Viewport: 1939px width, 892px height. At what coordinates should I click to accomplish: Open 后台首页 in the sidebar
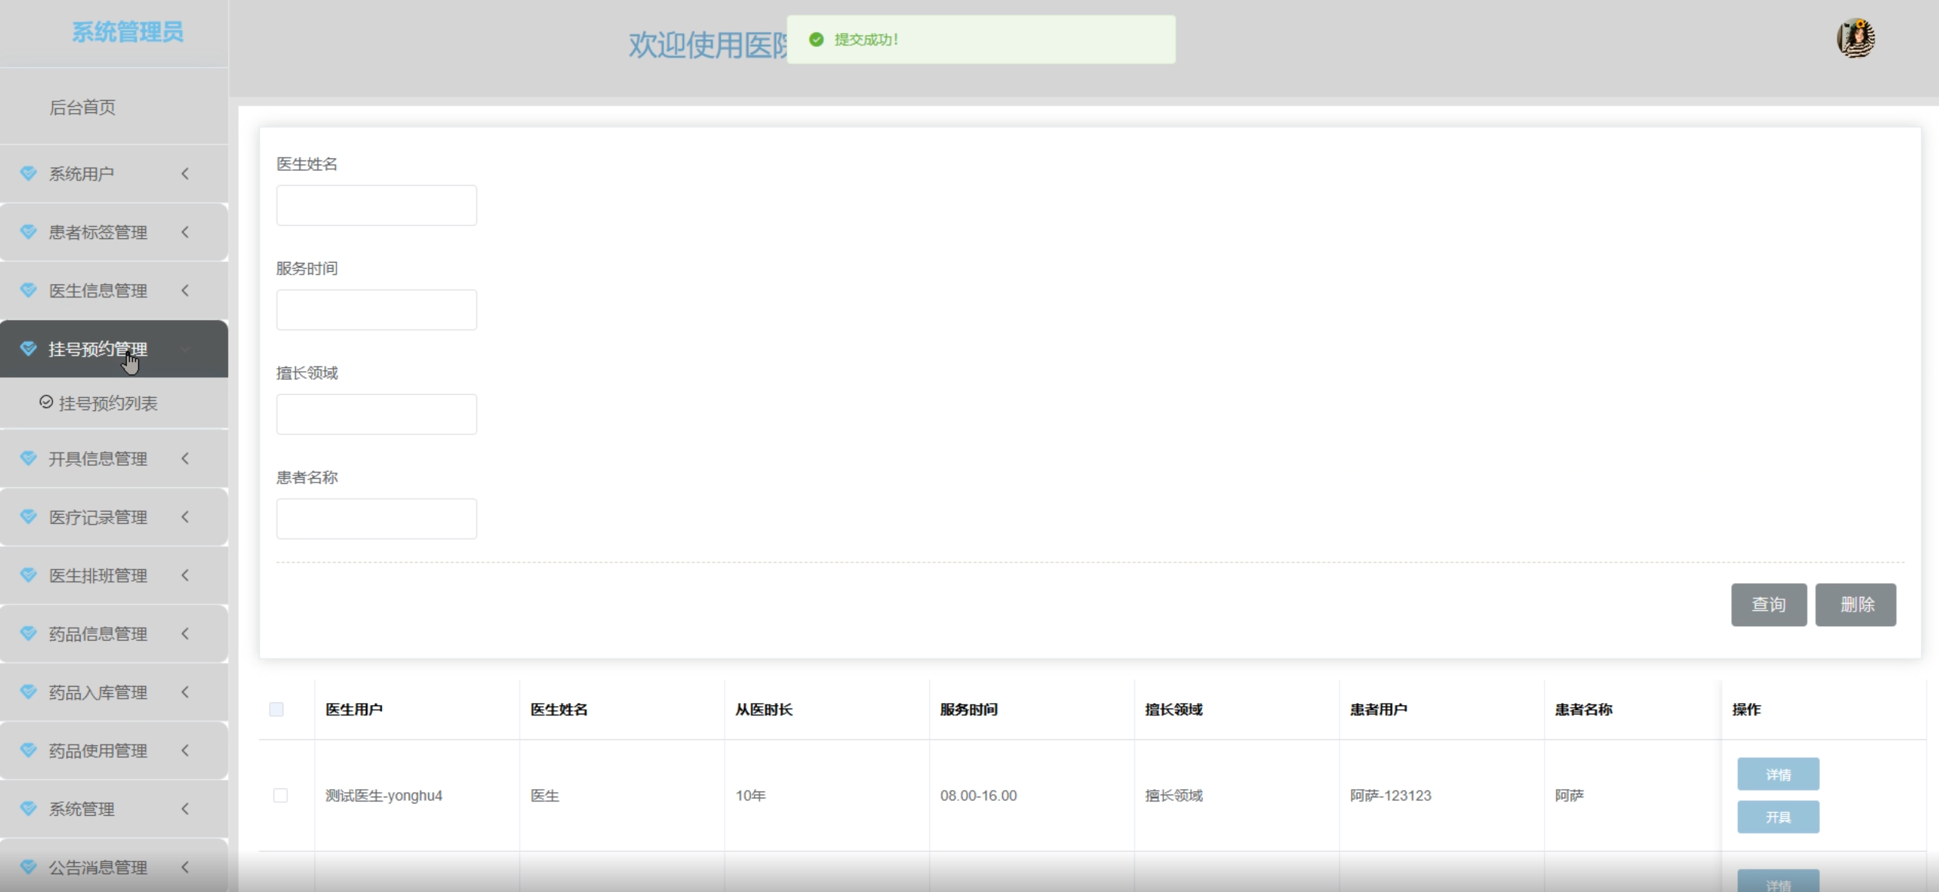tap(82, 108)
